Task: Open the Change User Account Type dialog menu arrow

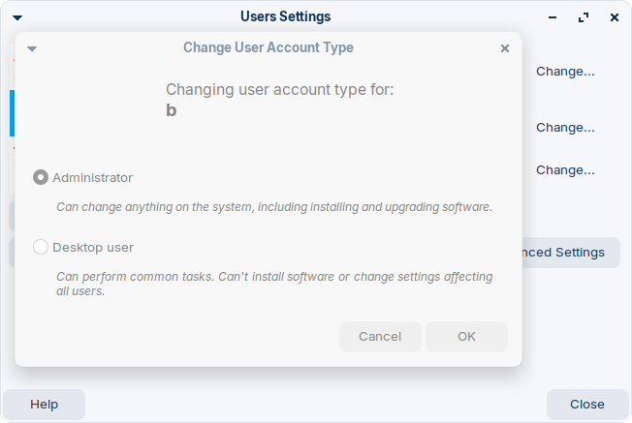Action: (32, 48)
